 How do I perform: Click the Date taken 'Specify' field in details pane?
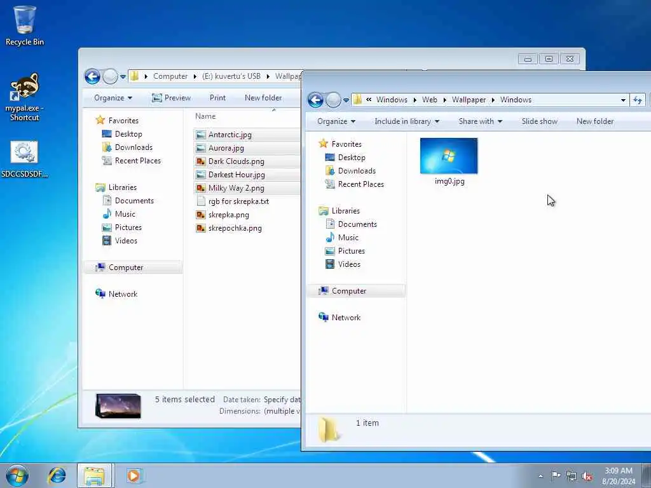click(282, 400)
